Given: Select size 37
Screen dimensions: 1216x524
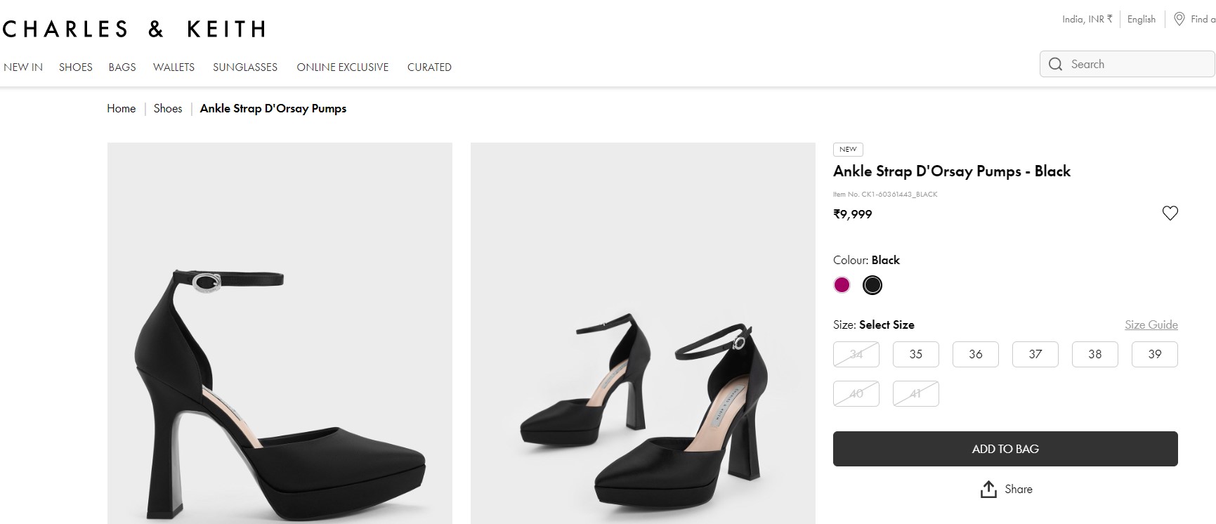Looking at the screenshot, I should [x=1035, y=355].
